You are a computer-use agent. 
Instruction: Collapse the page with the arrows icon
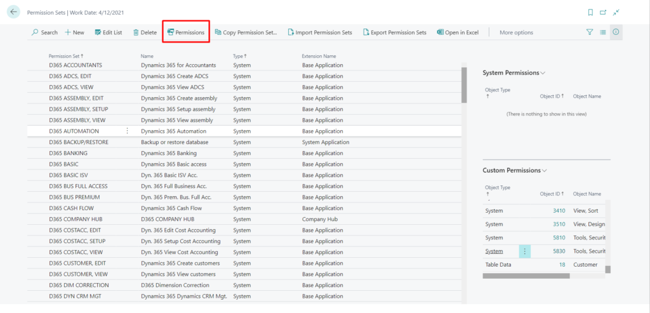point(616,13)
